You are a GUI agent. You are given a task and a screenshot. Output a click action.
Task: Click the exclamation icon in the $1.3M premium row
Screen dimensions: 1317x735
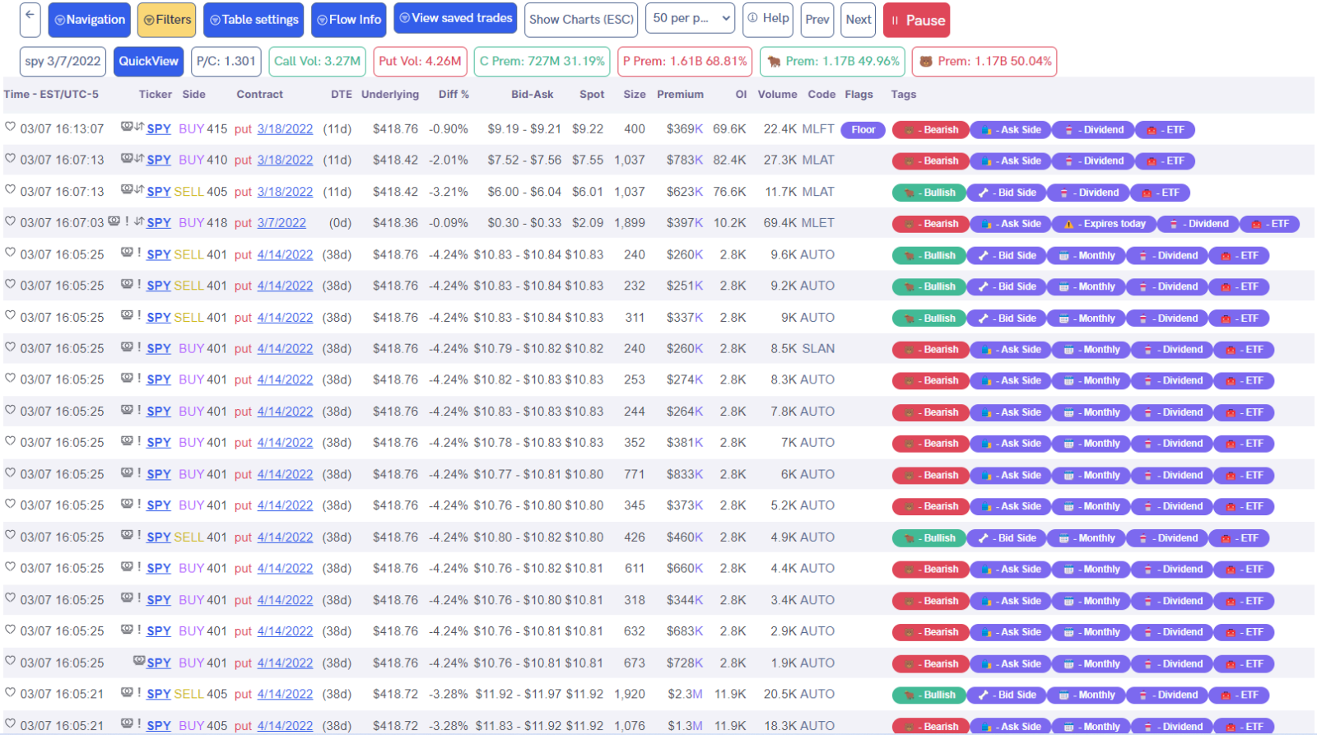pyautogui.click(x=138, y=723)
